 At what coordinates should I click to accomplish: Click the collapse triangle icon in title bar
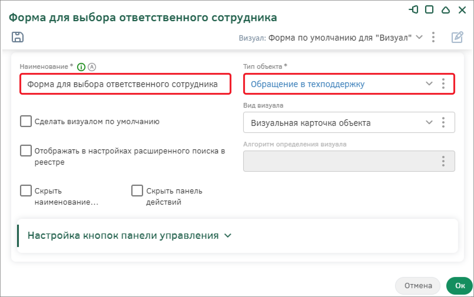point(446,10)
